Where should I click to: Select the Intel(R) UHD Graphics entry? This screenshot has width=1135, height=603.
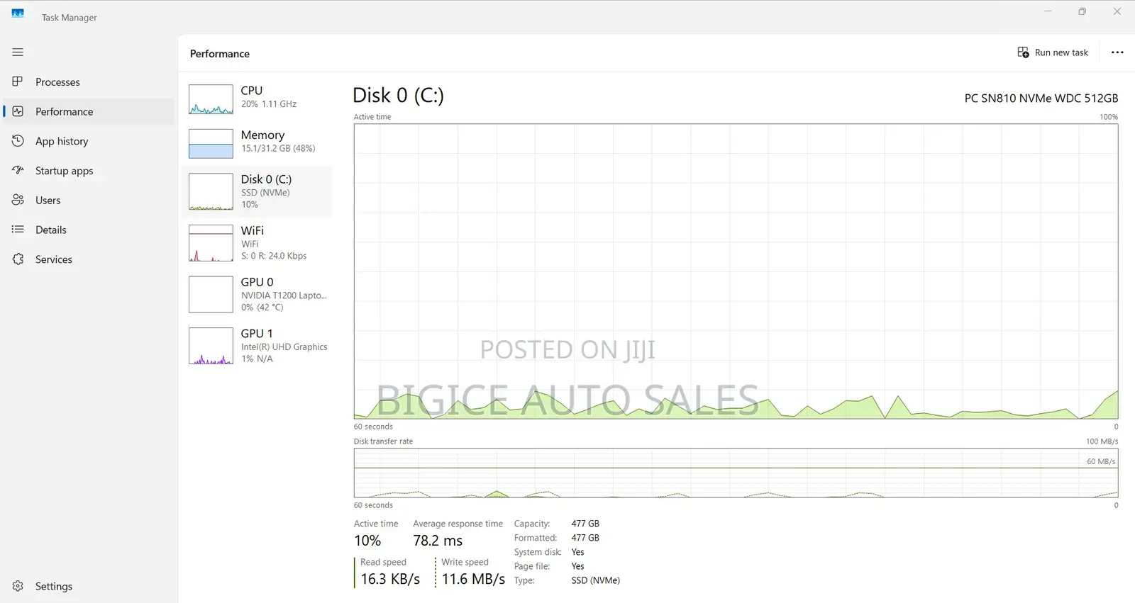click(257, 346)
